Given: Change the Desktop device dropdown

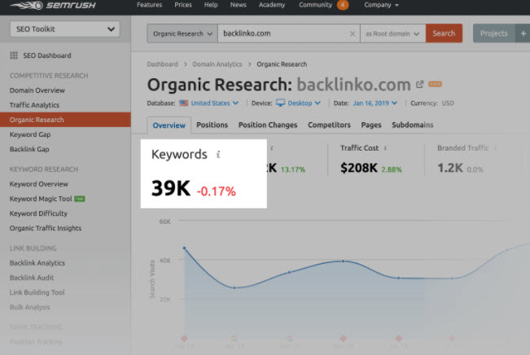Looking at the screenshot, I should (298, 103).
